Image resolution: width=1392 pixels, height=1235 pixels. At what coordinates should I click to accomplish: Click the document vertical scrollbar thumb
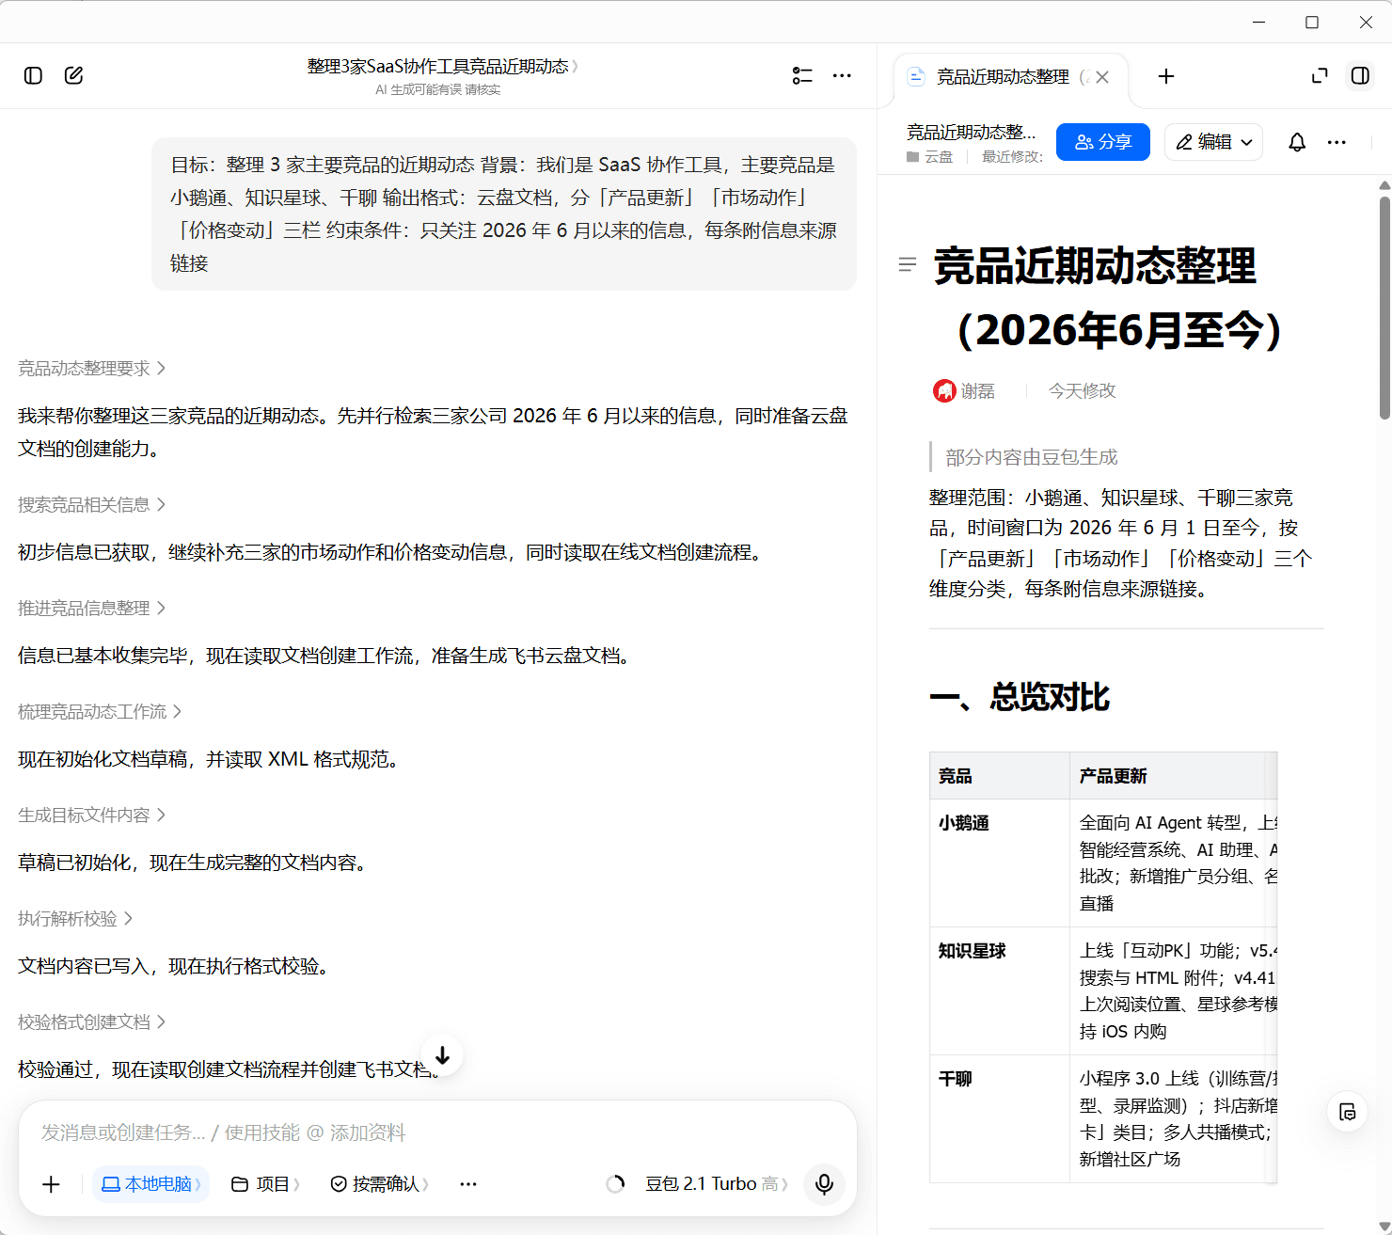pyautogui.click(x=1384, y=308)
